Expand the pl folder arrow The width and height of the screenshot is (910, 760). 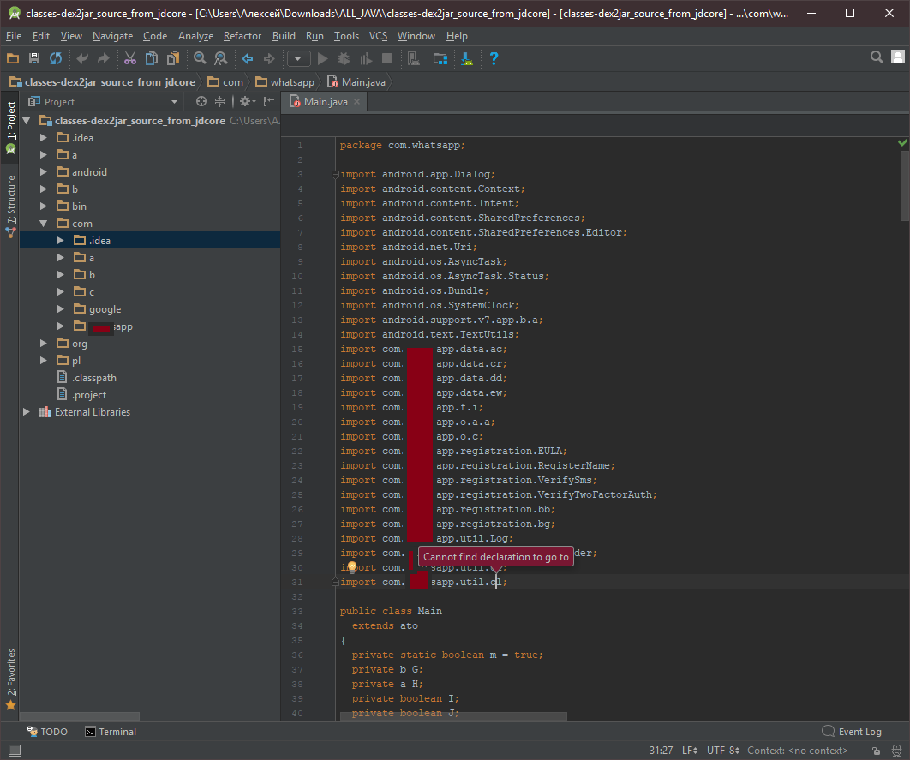44,360
